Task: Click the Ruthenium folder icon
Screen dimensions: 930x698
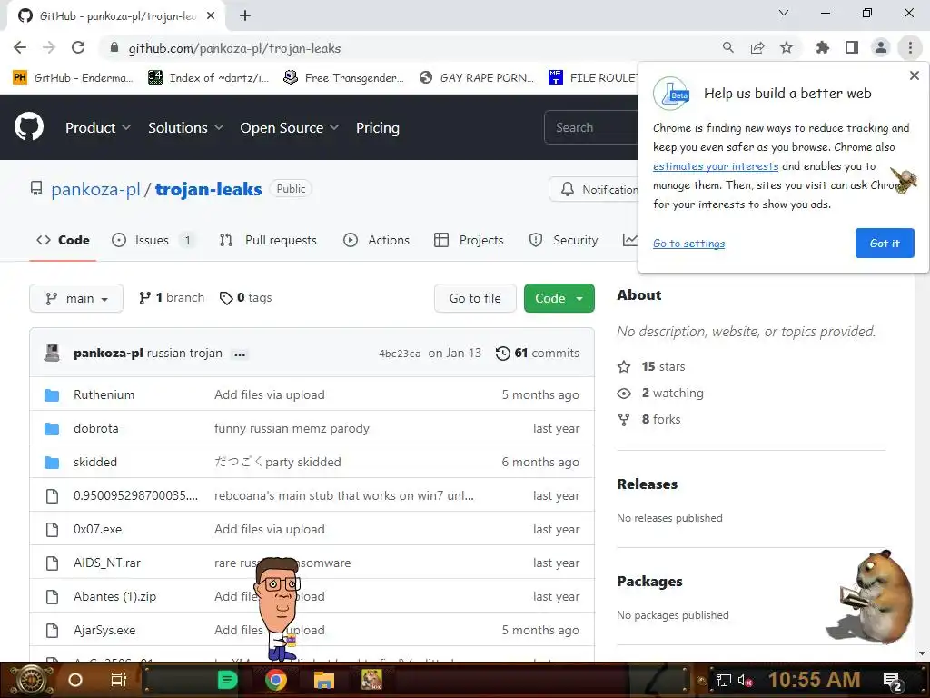Action: (52, 394)
